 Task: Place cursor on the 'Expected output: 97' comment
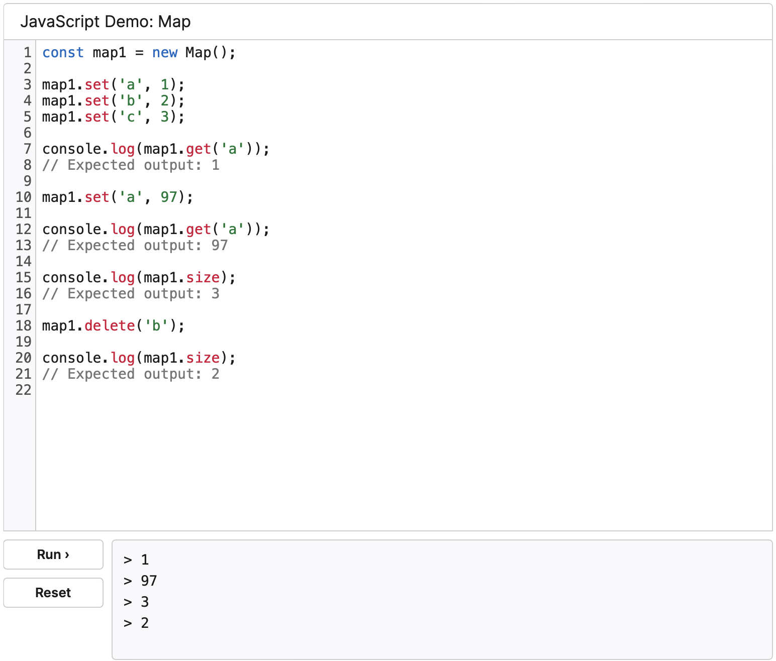click(135, 246)
